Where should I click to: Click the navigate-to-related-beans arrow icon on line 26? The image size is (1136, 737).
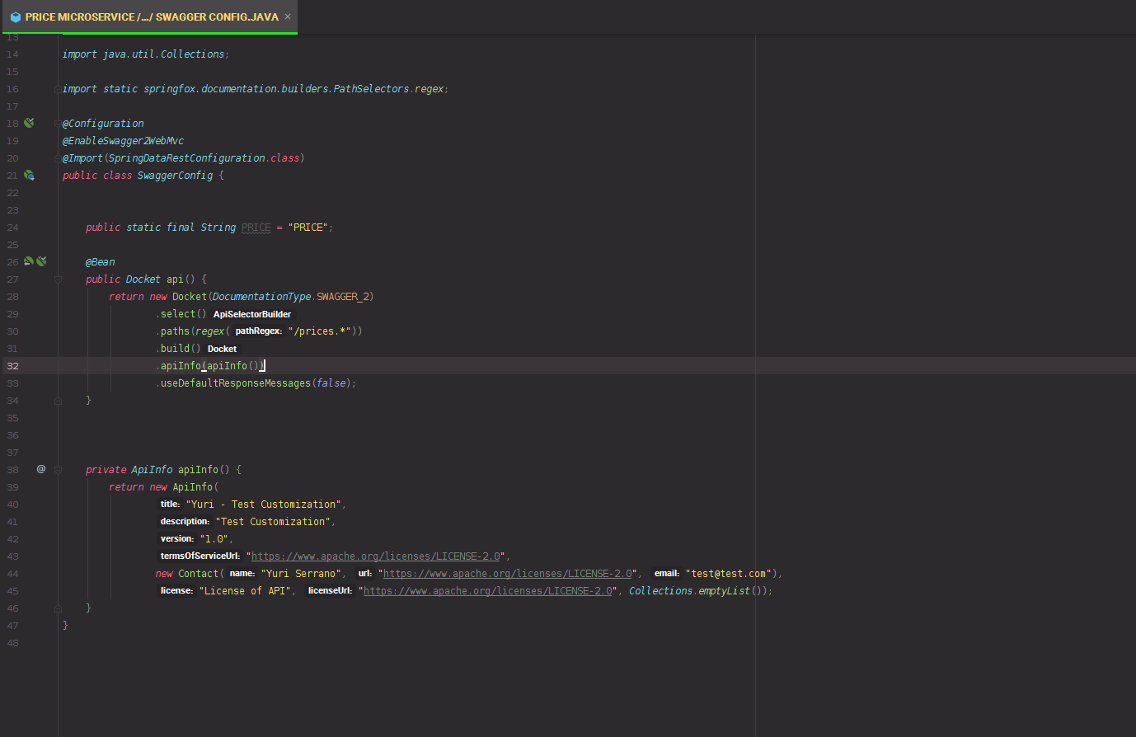point(28,261)
